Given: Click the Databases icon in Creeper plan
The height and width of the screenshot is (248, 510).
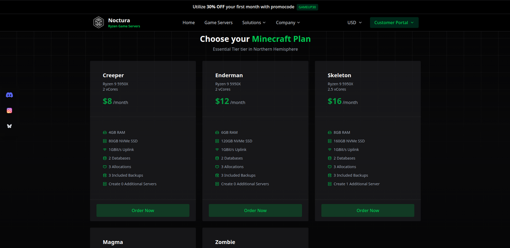Looking at the screenshot, I should (105, 158).
